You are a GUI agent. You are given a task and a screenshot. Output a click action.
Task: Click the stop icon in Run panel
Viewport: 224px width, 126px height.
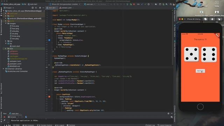point(5,117)
